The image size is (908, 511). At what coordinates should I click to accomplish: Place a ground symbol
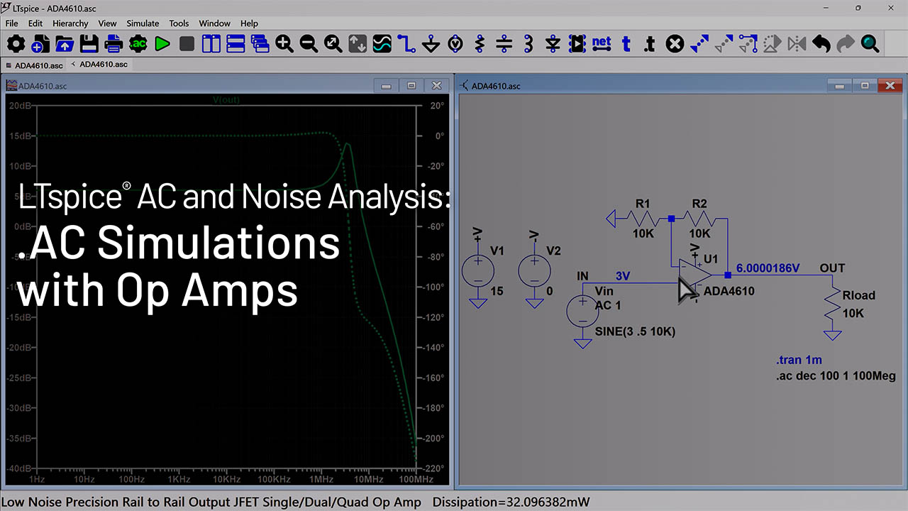point(431,44)
